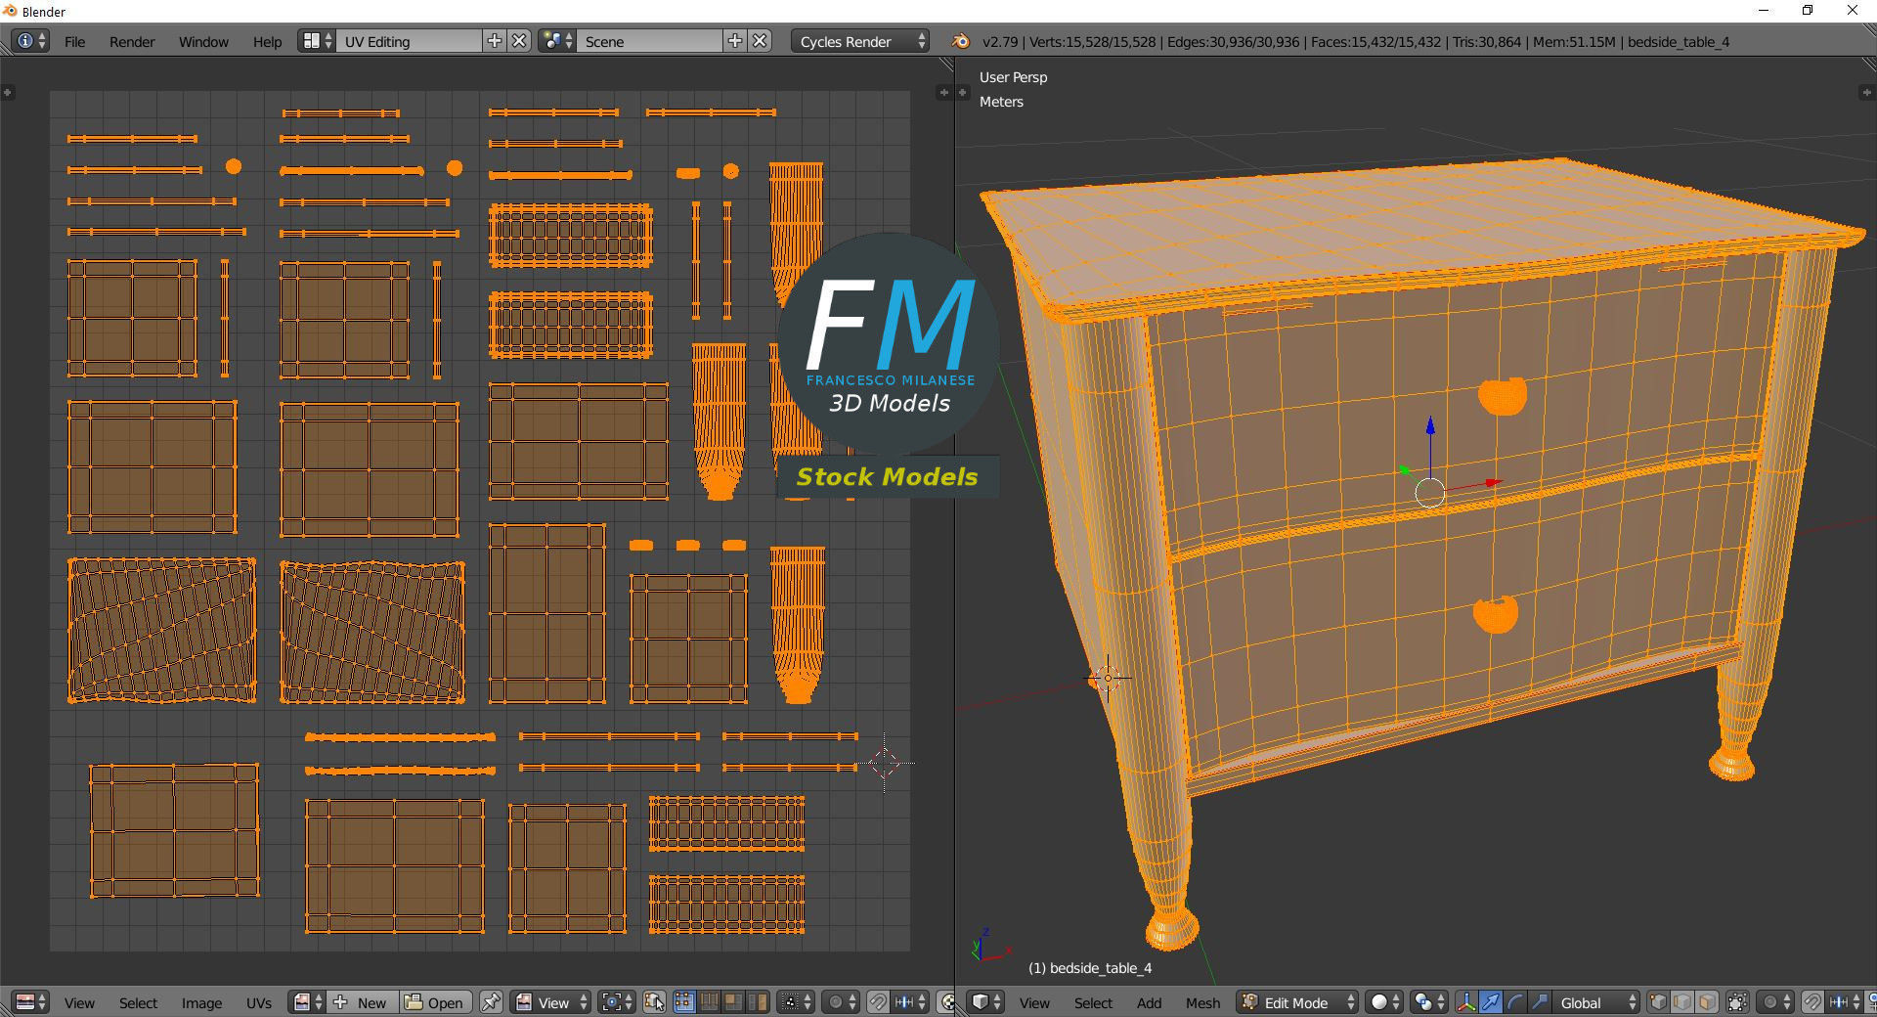1877x1017 pixels.
Task: Open UV editor proportional editing dropdown
Action: [842, 1002]
